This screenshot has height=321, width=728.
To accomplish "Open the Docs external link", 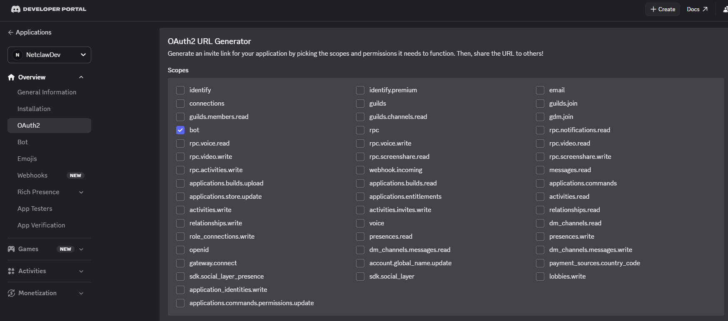I will coord(697,9).
